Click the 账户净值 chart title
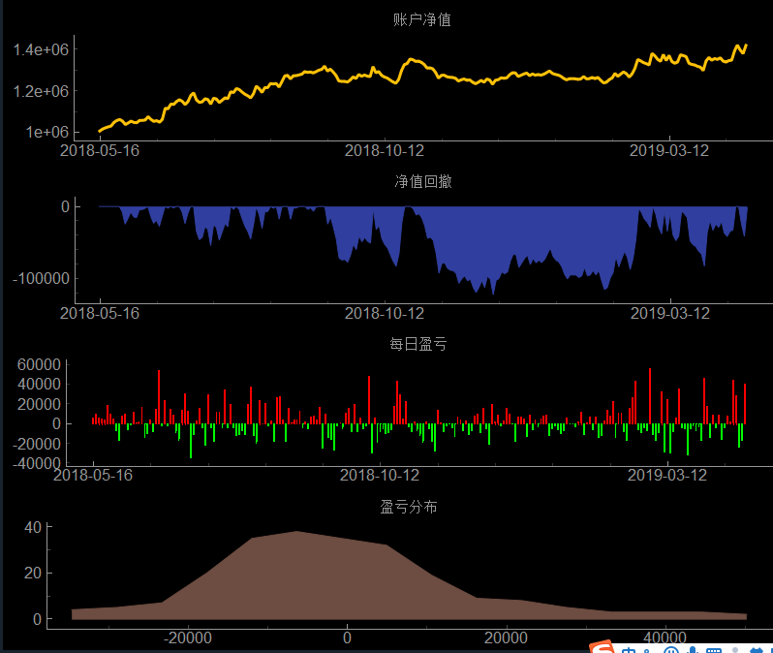The image size is (773, 653). (x=421, y=20)
